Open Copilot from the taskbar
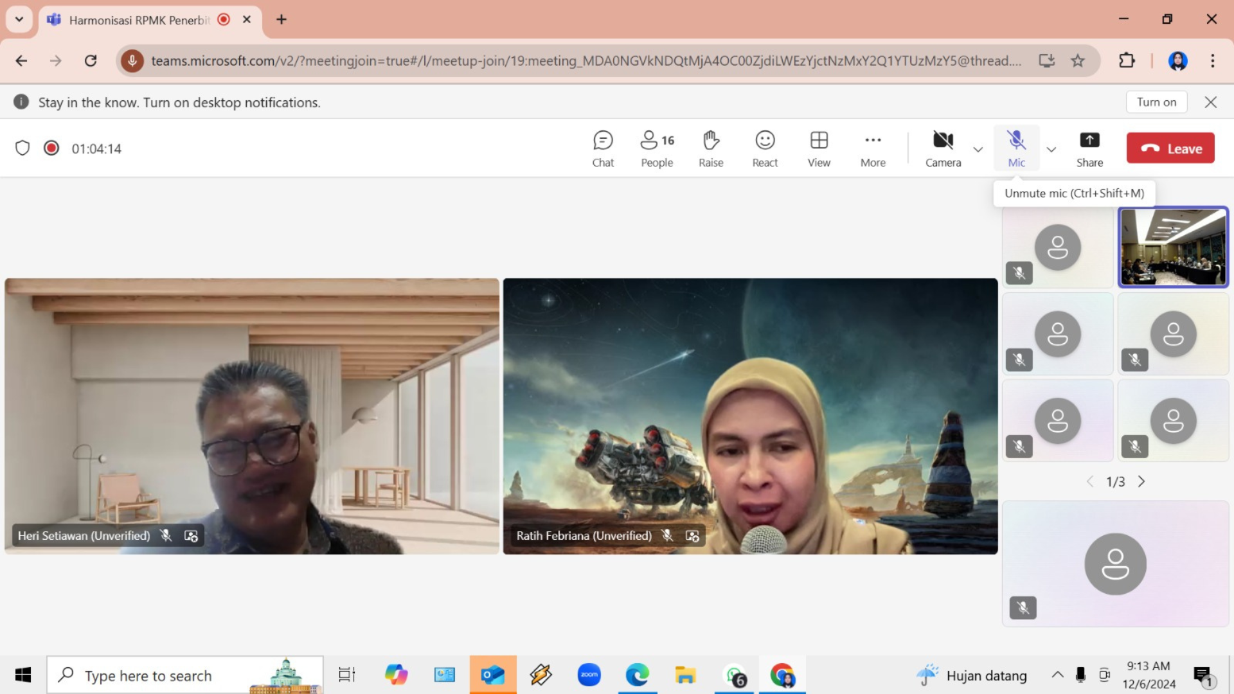This screenshot has height=694, width=1234. (x=396, y=675)
